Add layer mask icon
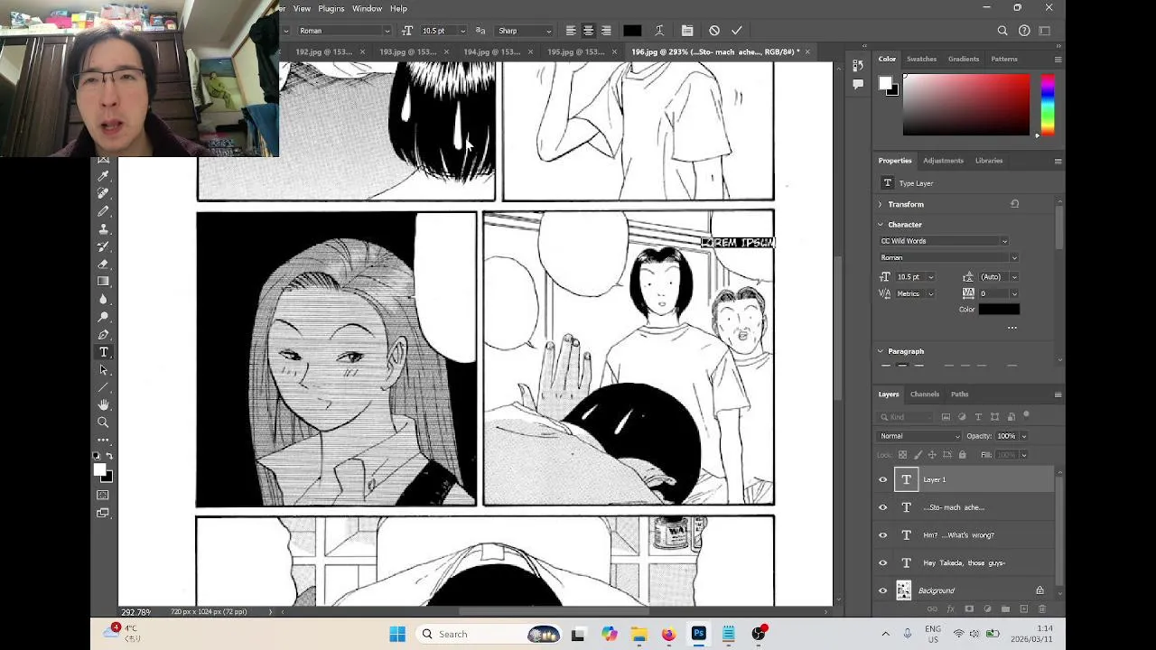Screen dimensions: 1156x650 point(969,609)
